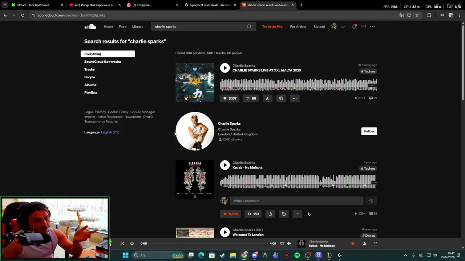Image resolution: width=465 pixels, height=261 pixels.
Task: Unlike No Mañana with 8,880 likes
Action: pos(230,214)
